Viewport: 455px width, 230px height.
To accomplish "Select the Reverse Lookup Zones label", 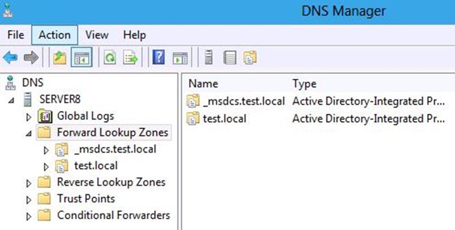I will point(111,182).
